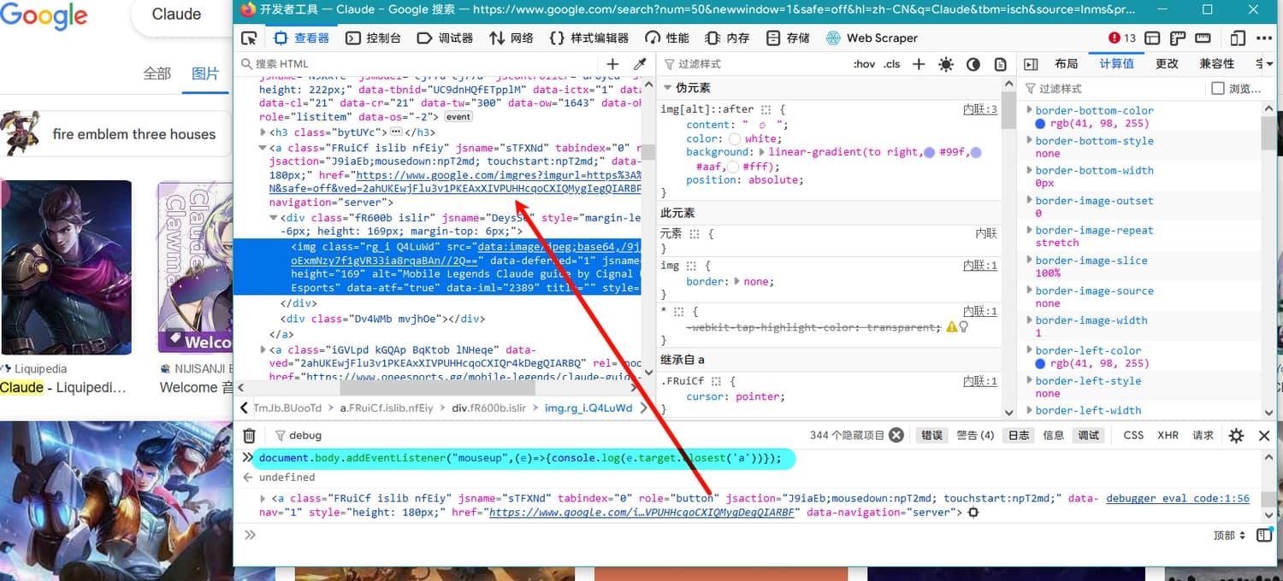Screen dimensions: 1283x581
Task: Click the white color swatch in rules
Action: click(x=735, y=138)
